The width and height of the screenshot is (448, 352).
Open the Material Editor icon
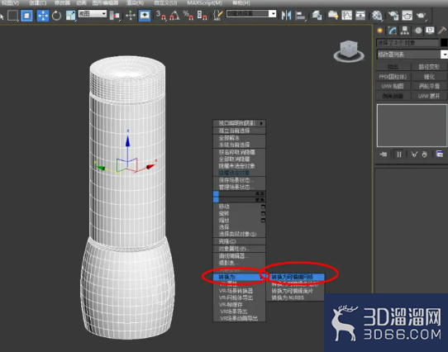pos(377,16)
